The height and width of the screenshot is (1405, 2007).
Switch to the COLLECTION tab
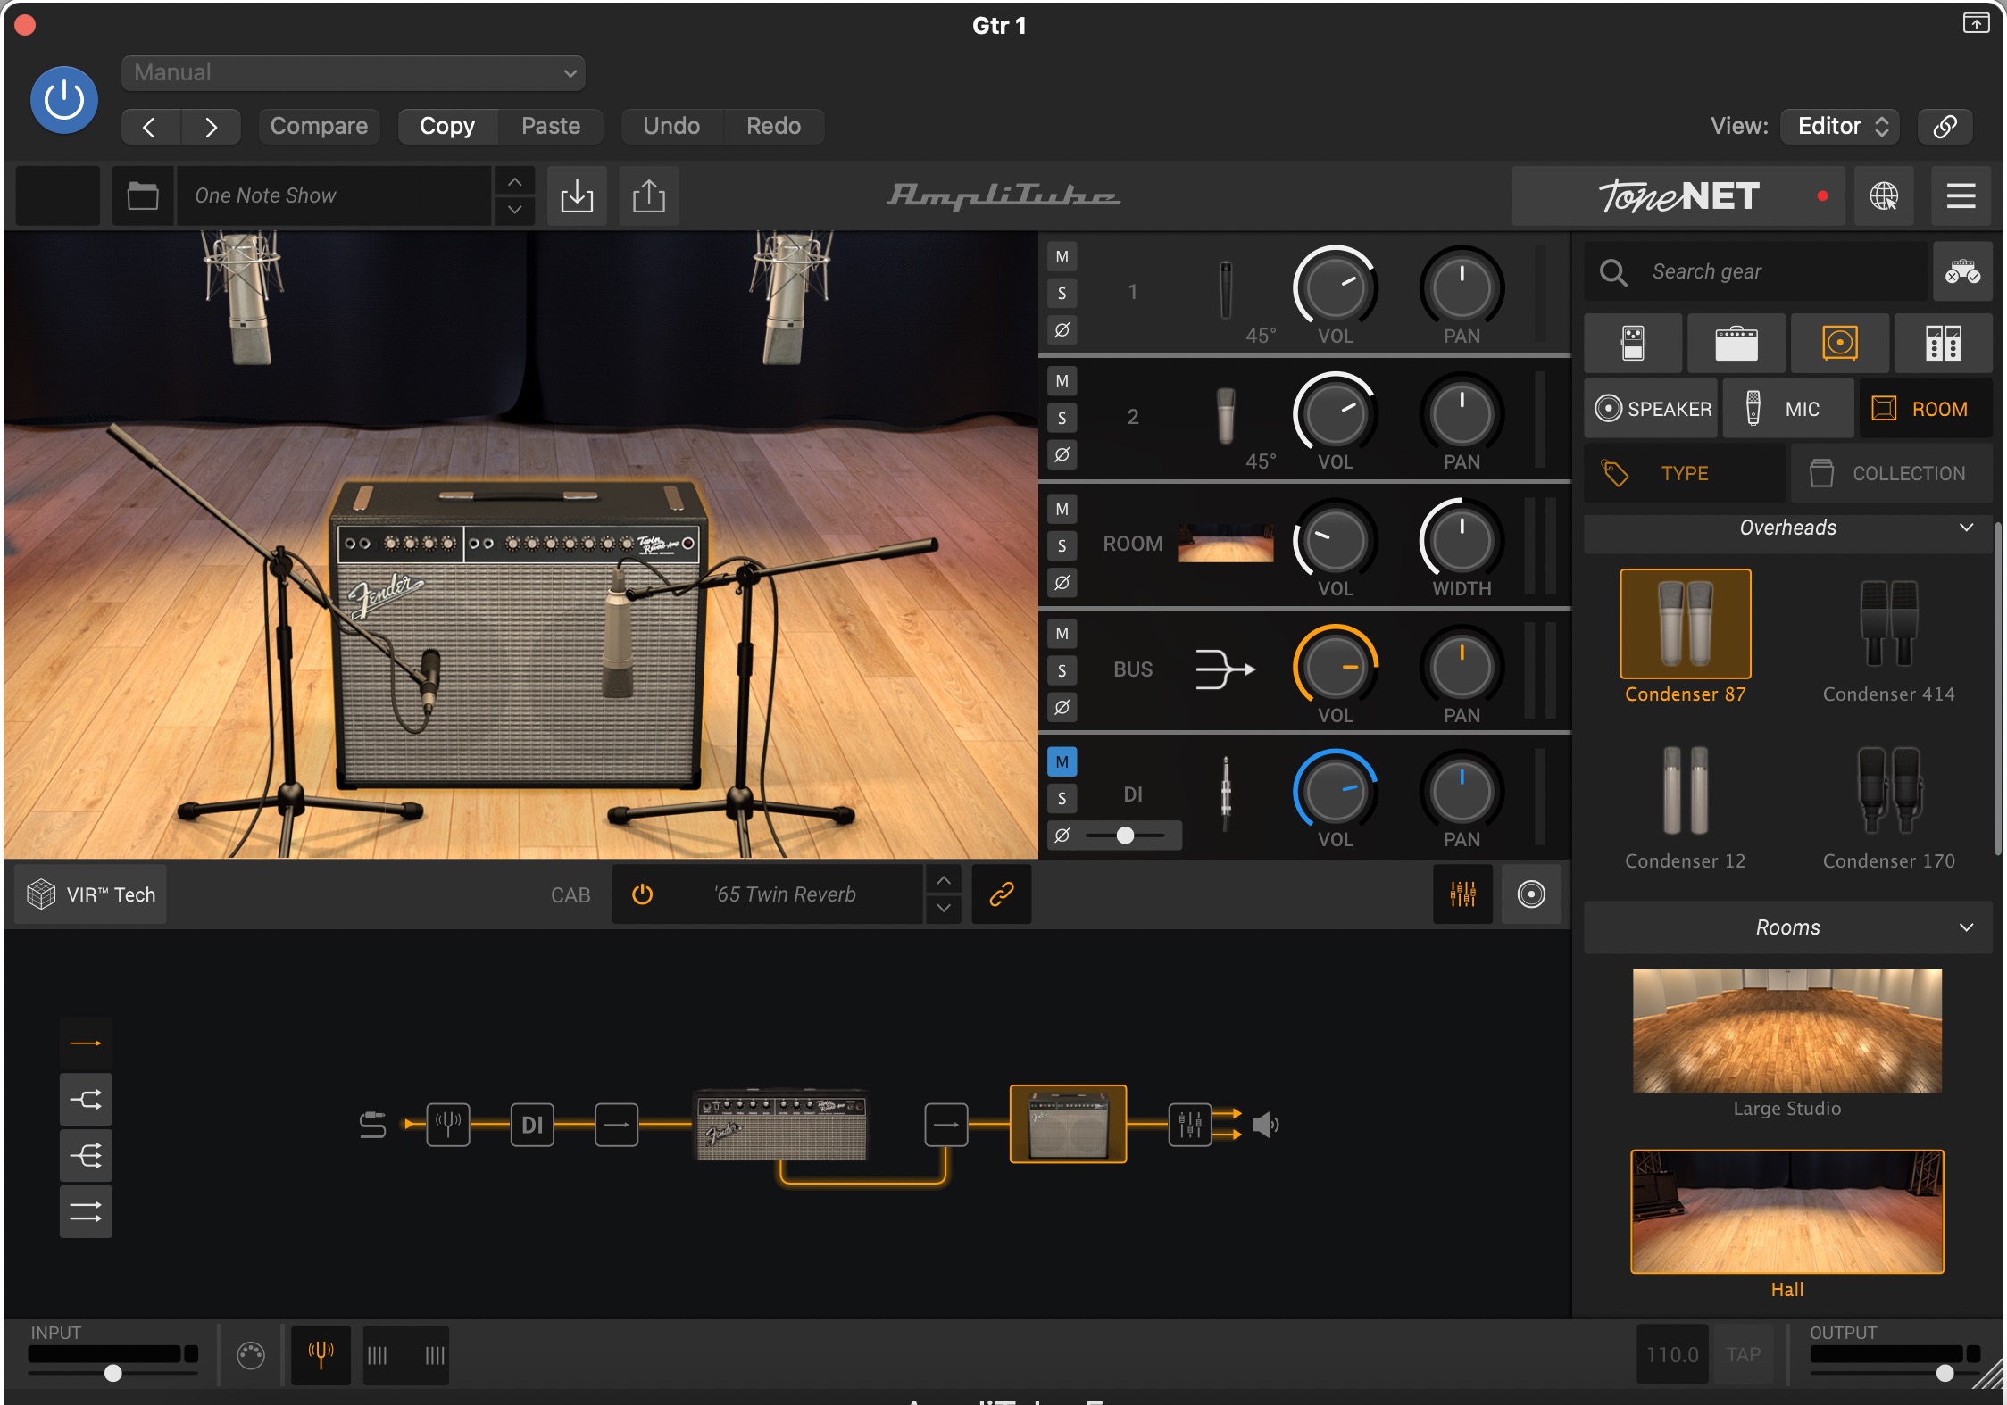pos(1891,473)
